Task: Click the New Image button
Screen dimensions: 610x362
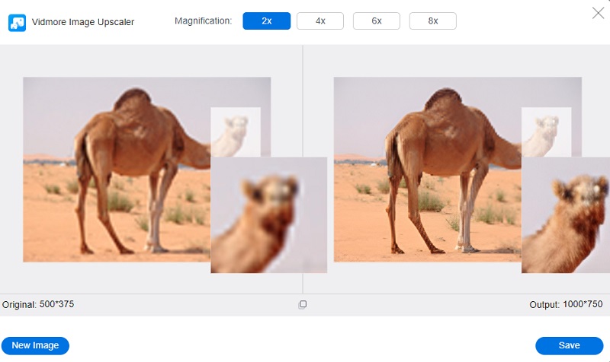Action: click(35, 345)
